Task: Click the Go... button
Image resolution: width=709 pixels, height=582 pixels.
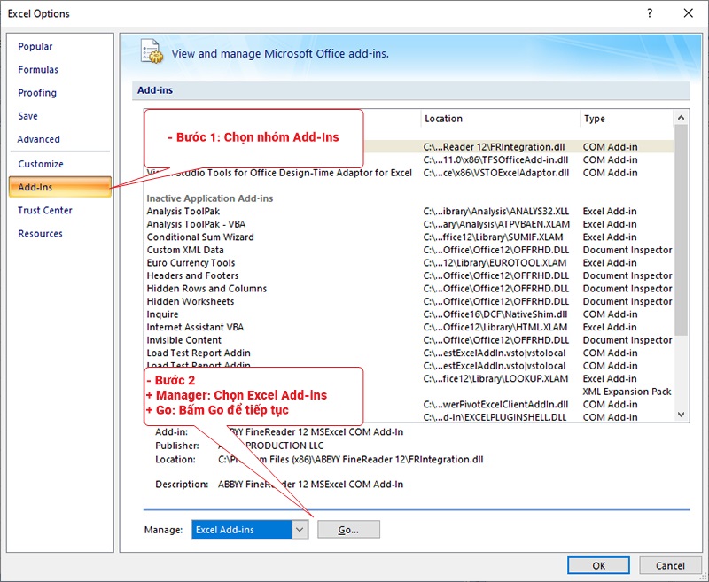Action: (x=348, y=530)
